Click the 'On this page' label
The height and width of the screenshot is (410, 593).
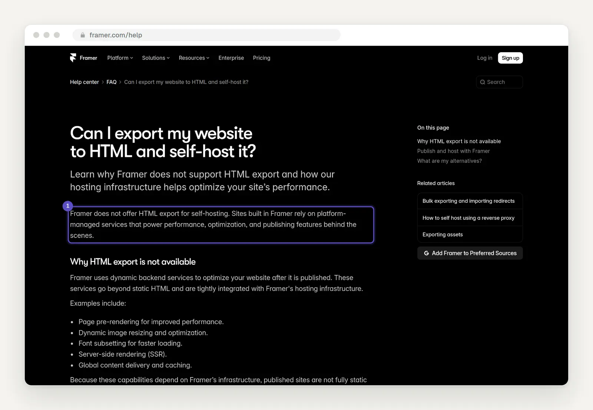pos(433,128)
